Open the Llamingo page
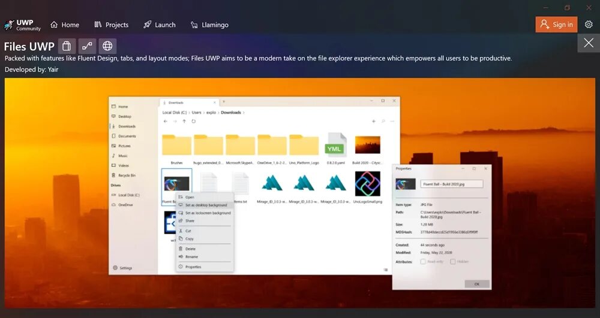Viewport: 600px width, 318px height. [x=209, y=25]
